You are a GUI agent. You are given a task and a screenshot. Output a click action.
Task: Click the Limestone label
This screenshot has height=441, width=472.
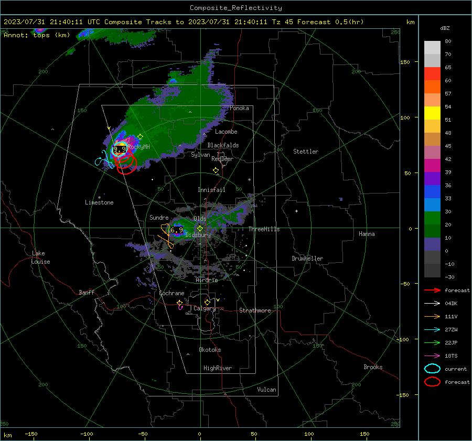click(99, 202)
